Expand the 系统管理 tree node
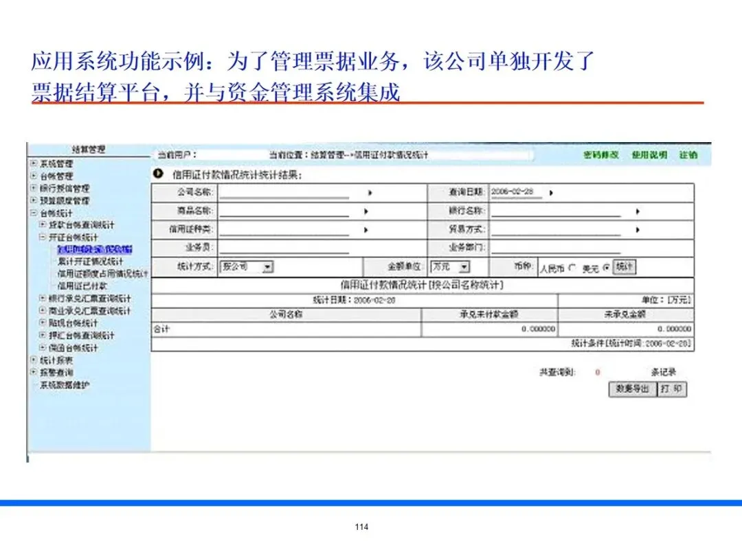 point(34,163)
